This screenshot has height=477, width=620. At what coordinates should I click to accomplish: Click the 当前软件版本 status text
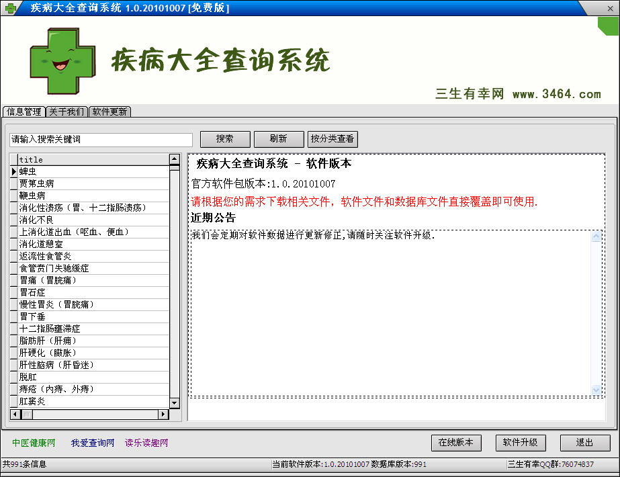point(349,464)
